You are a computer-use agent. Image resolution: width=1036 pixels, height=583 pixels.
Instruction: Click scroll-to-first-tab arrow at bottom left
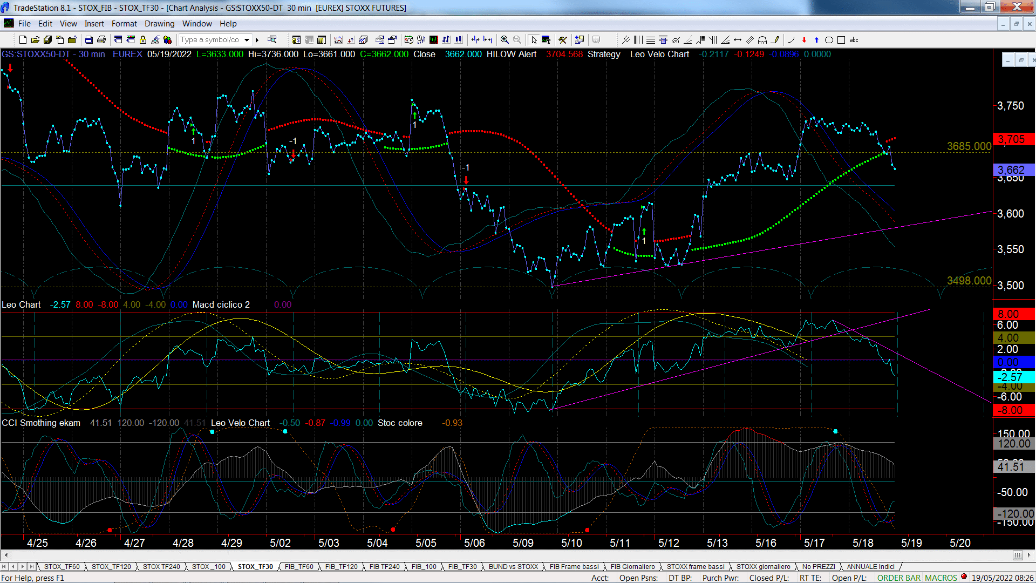4,566
